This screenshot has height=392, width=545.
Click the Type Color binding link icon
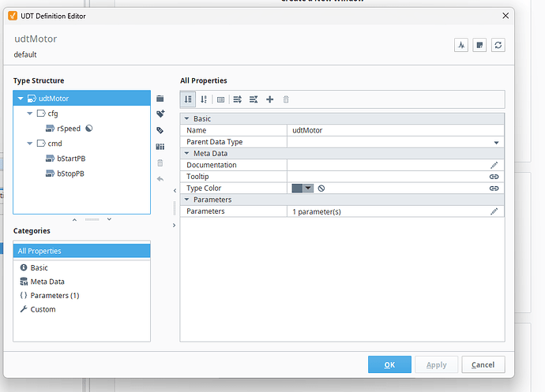pyautogui.click(x=494, y=189)
